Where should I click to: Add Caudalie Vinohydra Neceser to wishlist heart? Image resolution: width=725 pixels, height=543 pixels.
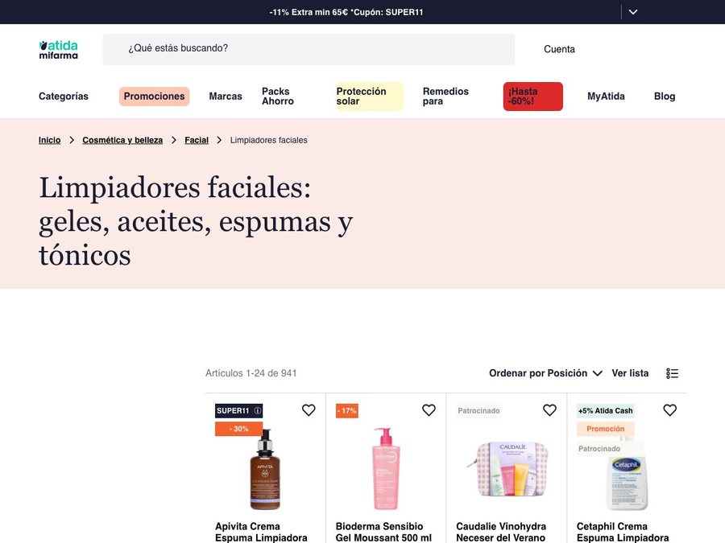click(549, 410)
